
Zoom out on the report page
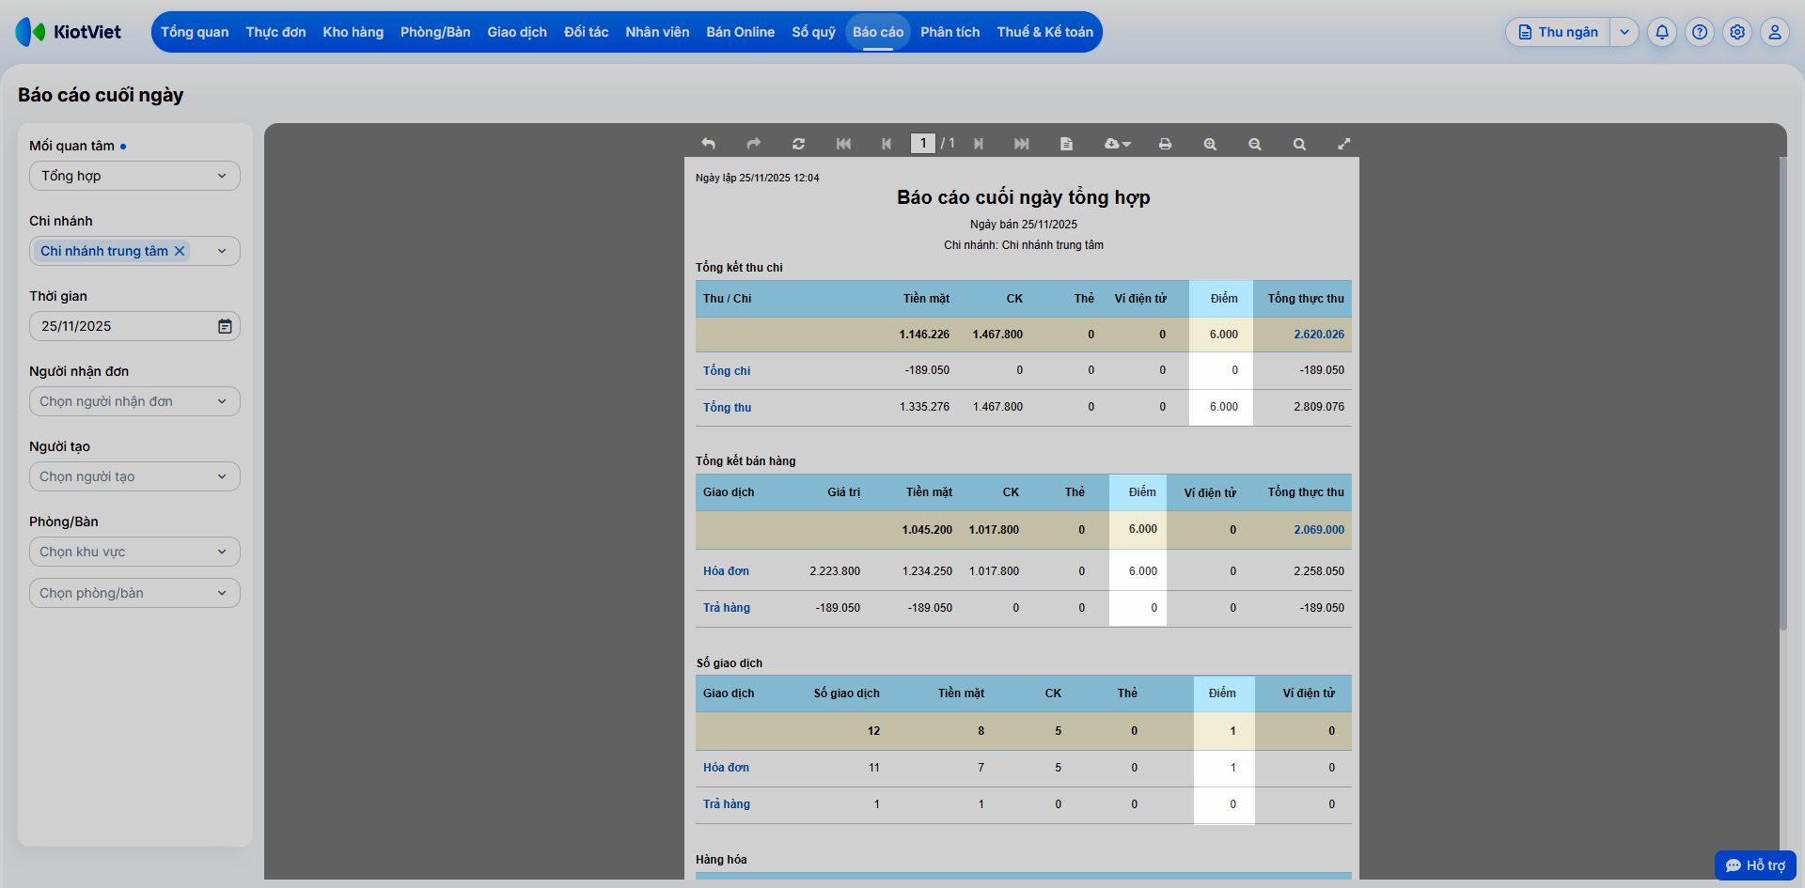1254,144
